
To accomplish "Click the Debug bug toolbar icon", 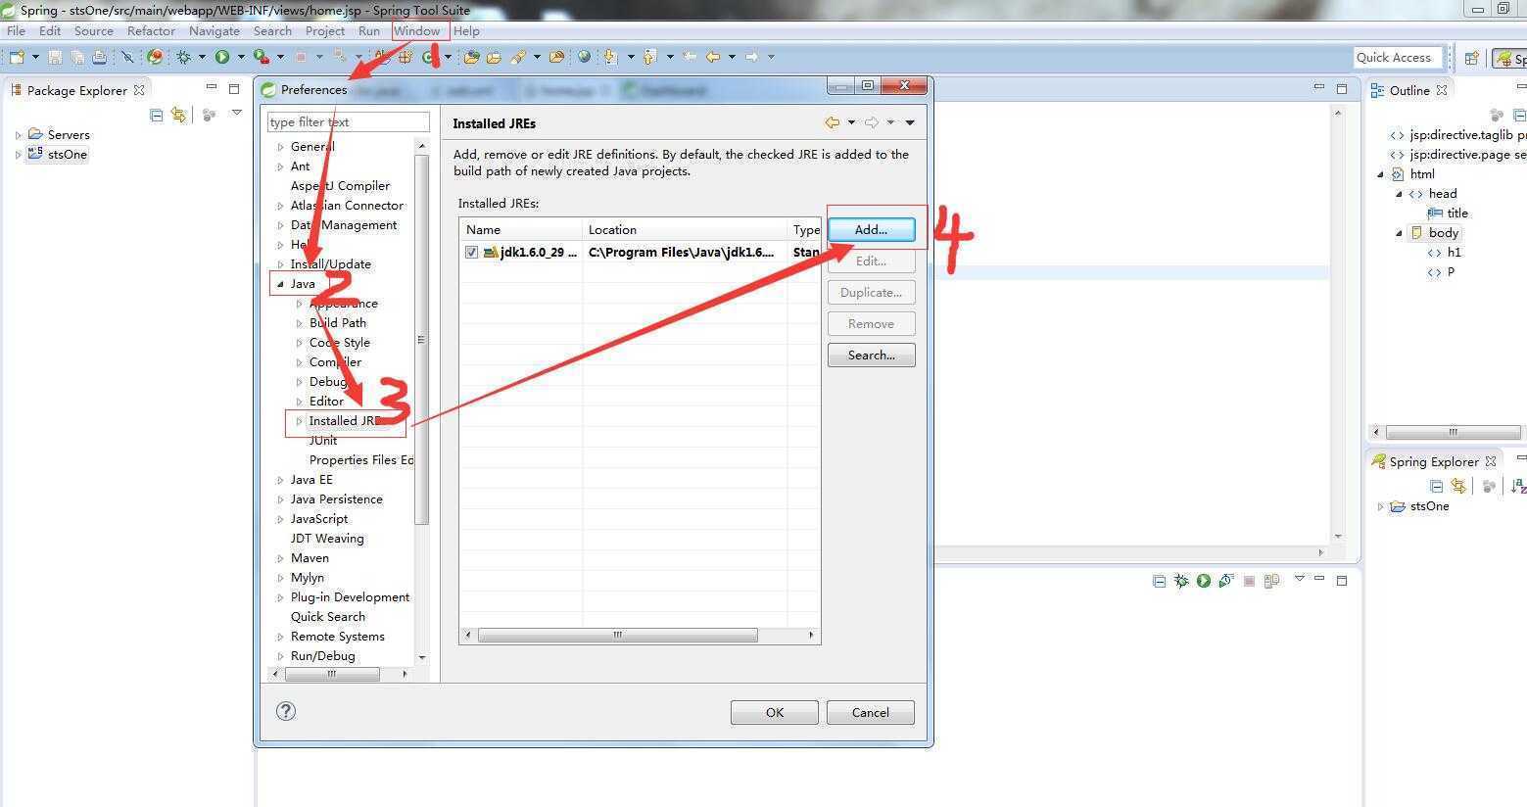I will (183, 57).
